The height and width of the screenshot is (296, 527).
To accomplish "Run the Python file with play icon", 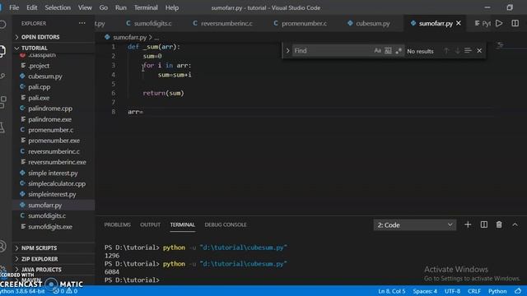I will 499,23.
